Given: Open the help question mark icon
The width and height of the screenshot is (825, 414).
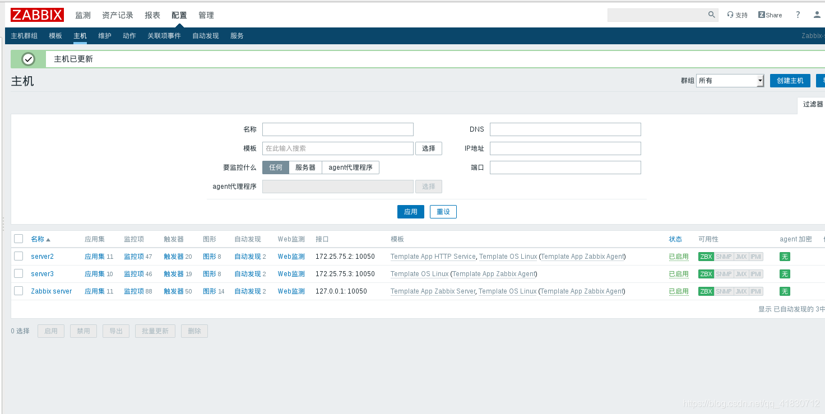Looking at the screenshot, I should coord(798,15).
